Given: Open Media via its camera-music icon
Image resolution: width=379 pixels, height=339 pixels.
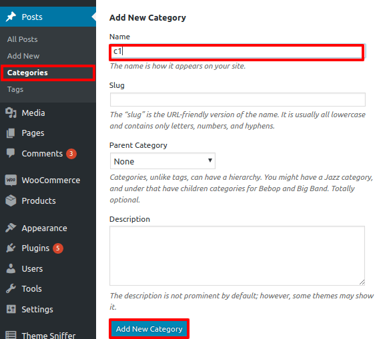Looking at the screenshot, I should tap(11, 113).
